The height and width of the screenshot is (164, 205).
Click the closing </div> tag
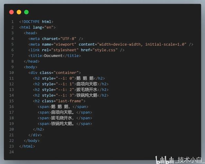click(x=35, y=135)
